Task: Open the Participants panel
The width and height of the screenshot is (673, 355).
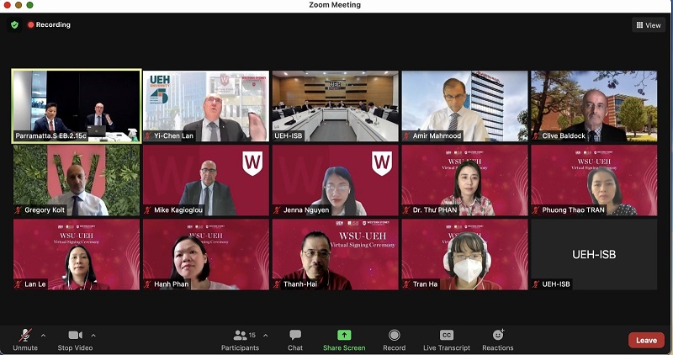Action: 240,340
